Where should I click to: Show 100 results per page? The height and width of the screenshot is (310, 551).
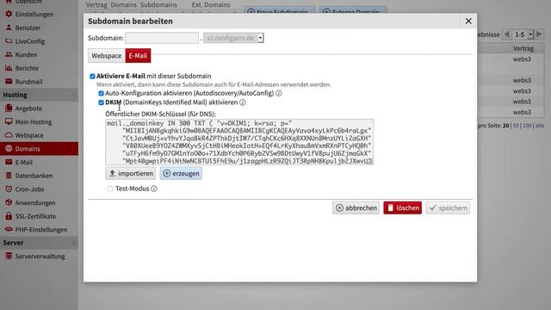pyautogui.click(x=527, y=126)
